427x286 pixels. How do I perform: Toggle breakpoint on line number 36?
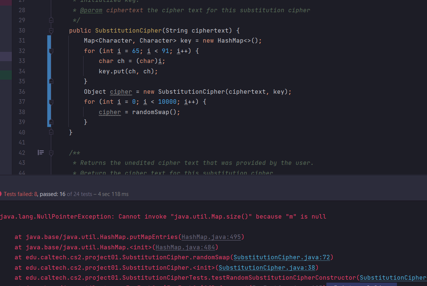22,92
